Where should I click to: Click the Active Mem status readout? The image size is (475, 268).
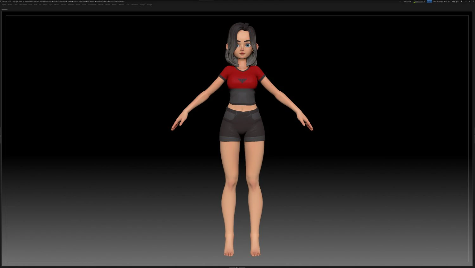(45, 1)
